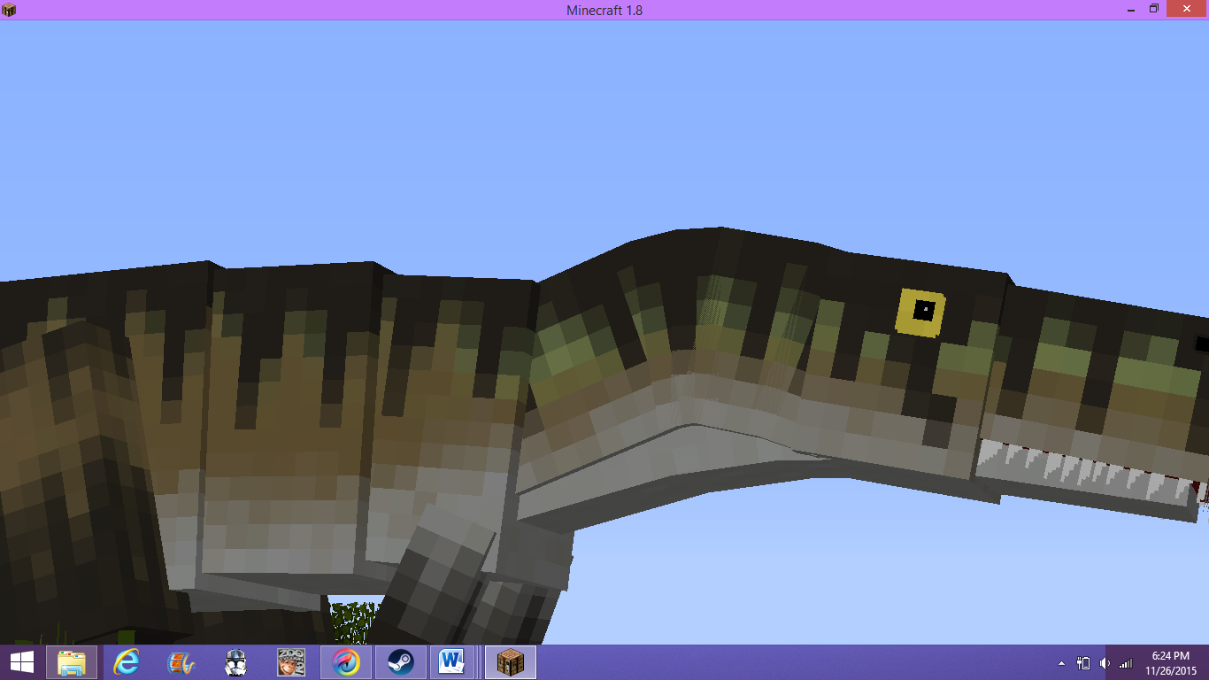Select the Minecraft crafting table taskbar button
The height and width of the screenshot is (680, 1209).
coord(510,662)
